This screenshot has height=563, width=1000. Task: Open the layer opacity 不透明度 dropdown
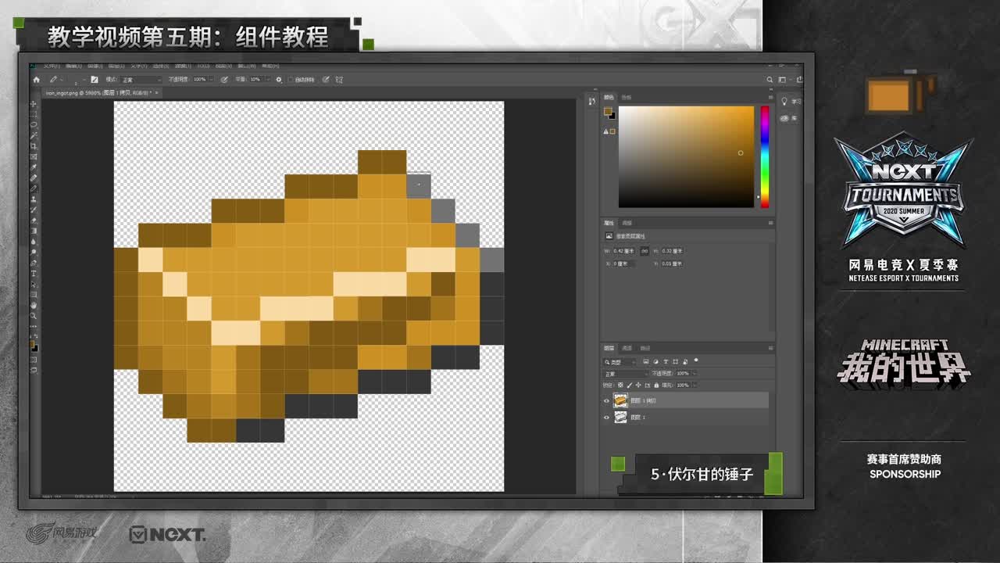695,373
